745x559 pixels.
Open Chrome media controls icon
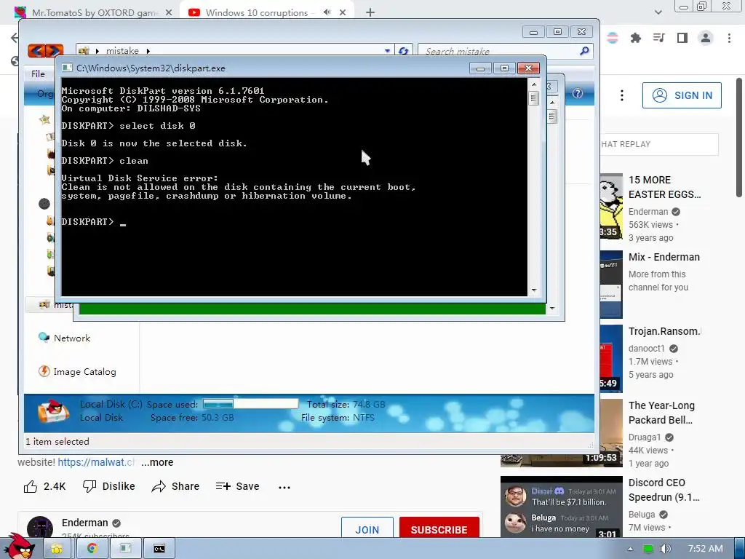click(659, 38)
